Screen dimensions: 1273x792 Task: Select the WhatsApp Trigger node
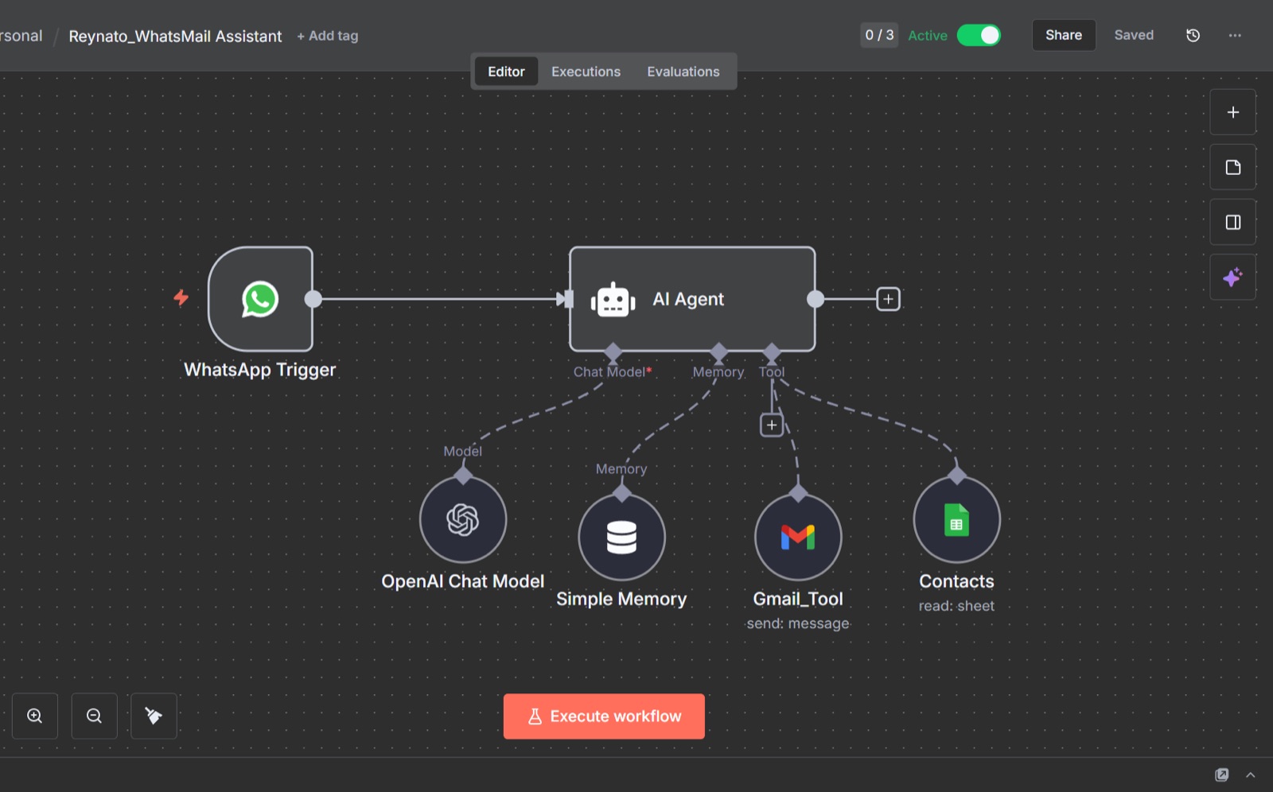point(260,299)
